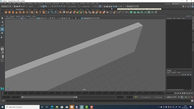Create a polygon cube from the shelf
This screenshot has height=109, width=194.
(x=9, y=12)
